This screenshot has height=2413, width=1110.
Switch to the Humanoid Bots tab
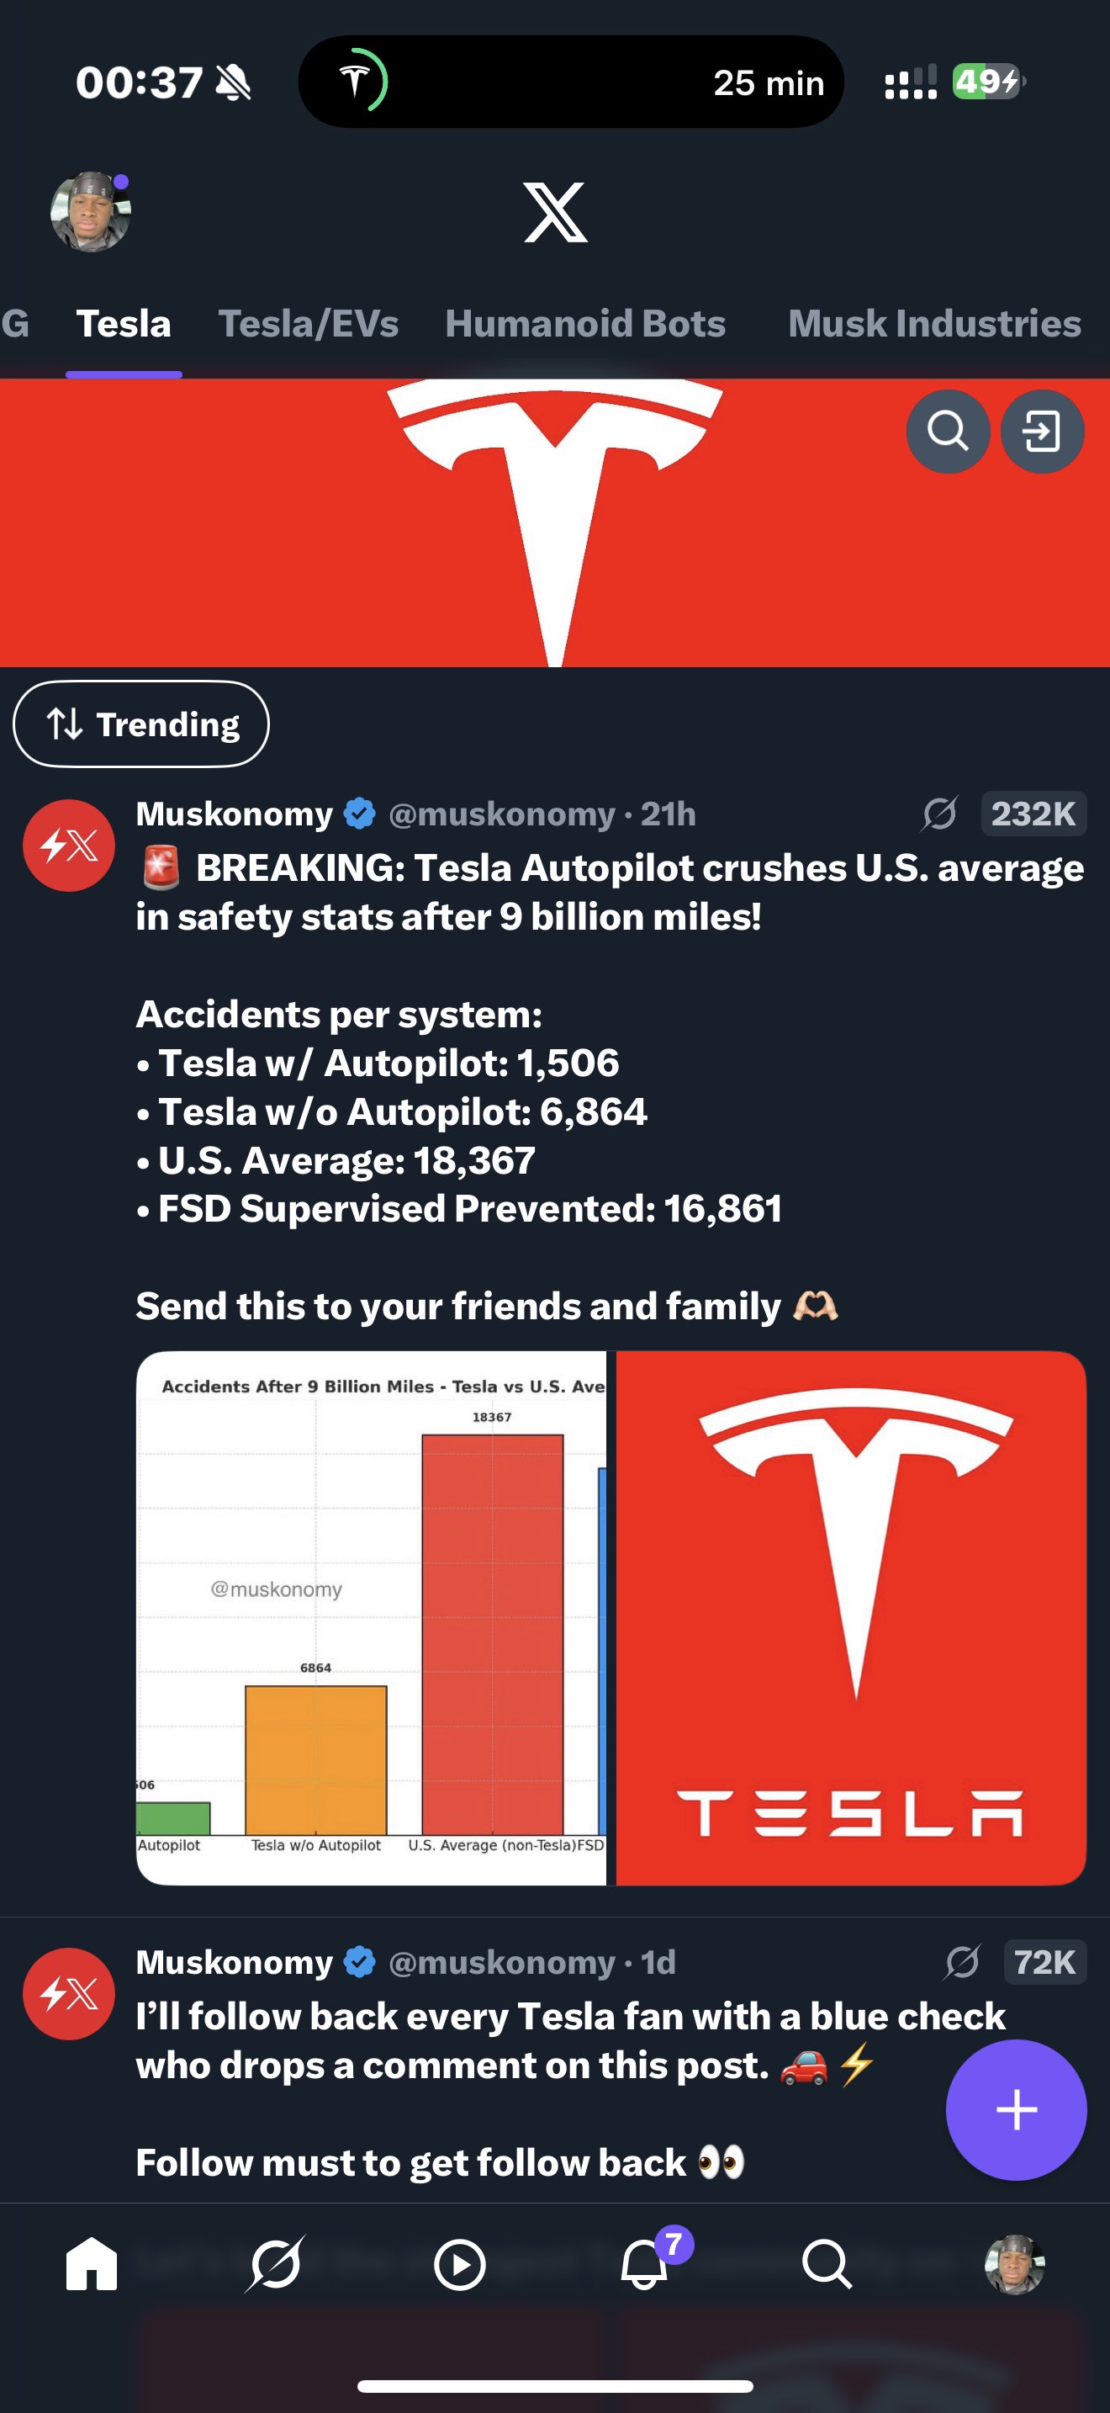click(585, 323)
